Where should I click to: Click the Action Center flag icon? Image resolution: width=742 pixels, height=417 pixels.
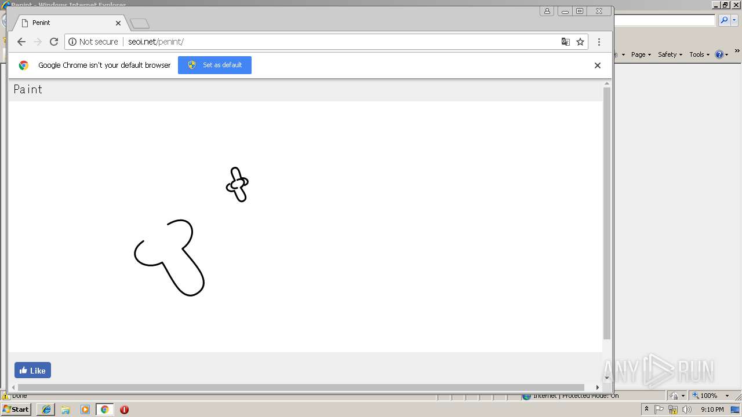[x=659, y=409]
